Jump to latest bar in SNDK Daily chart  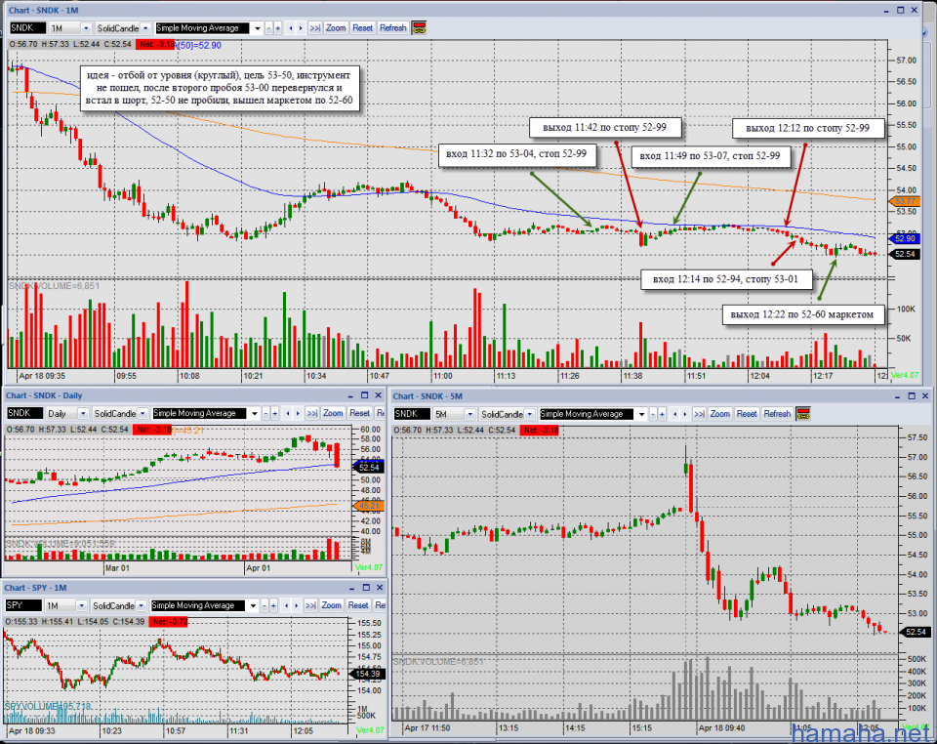[x=312, y=414]
